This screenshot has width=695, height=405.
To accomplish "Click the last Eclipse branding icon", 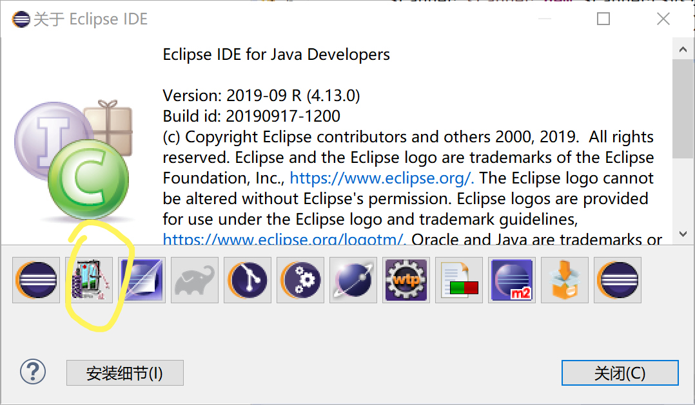I will tap(617, 280).
